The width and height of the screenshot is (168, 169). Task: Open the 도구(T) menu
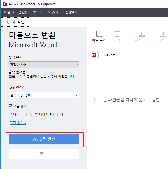click(53, 12)
